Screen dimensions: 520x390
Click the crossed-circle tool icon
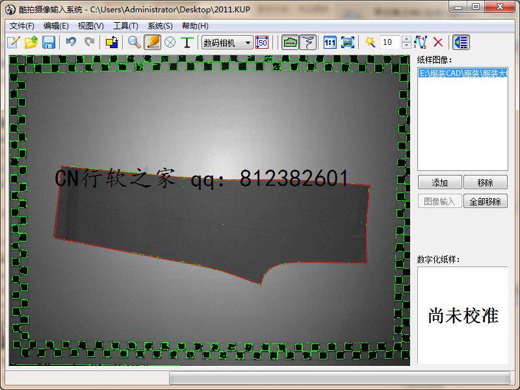coord(170,42)
